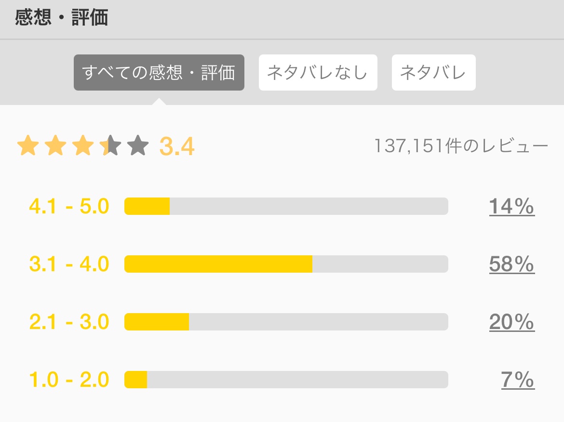Click the 3.4 average rating score
The width and height of the screenshot is (564, 422).
[177, 146]
